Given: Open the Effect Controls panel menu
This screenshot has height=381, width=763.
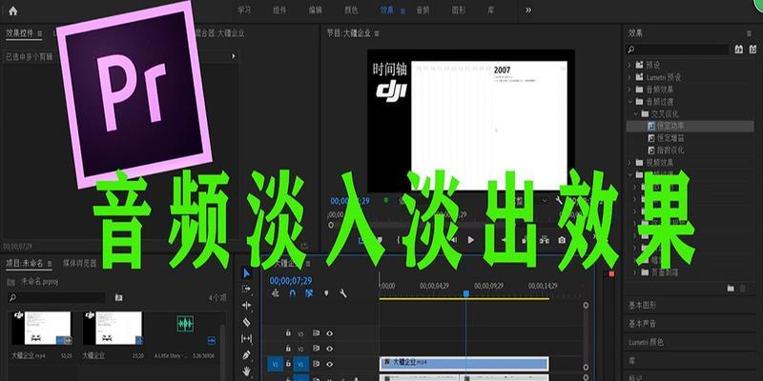Looking at the screenshot, I should point(39,33).
